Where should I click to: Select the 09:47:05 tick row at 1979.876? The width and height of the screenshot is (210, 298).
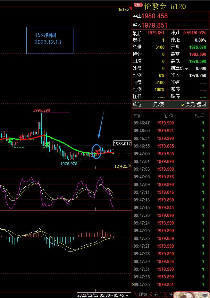point(170,177)
